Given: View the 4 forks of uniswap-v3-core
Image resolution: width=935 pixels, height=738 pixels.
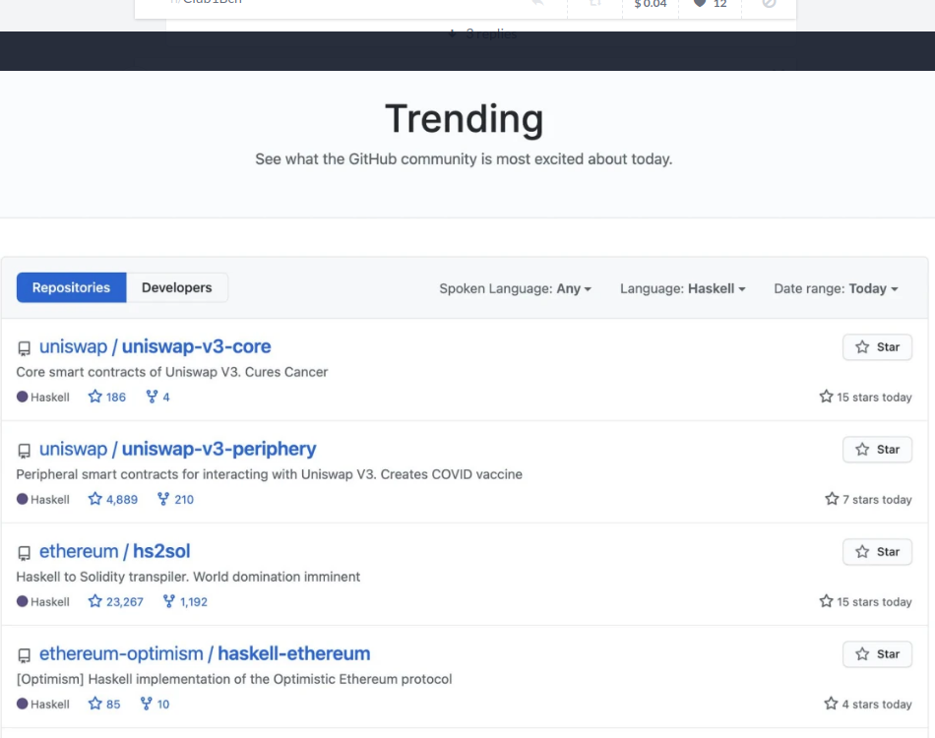Looking at the screenshot, I should pyautogui.click(x=158, y=397).
